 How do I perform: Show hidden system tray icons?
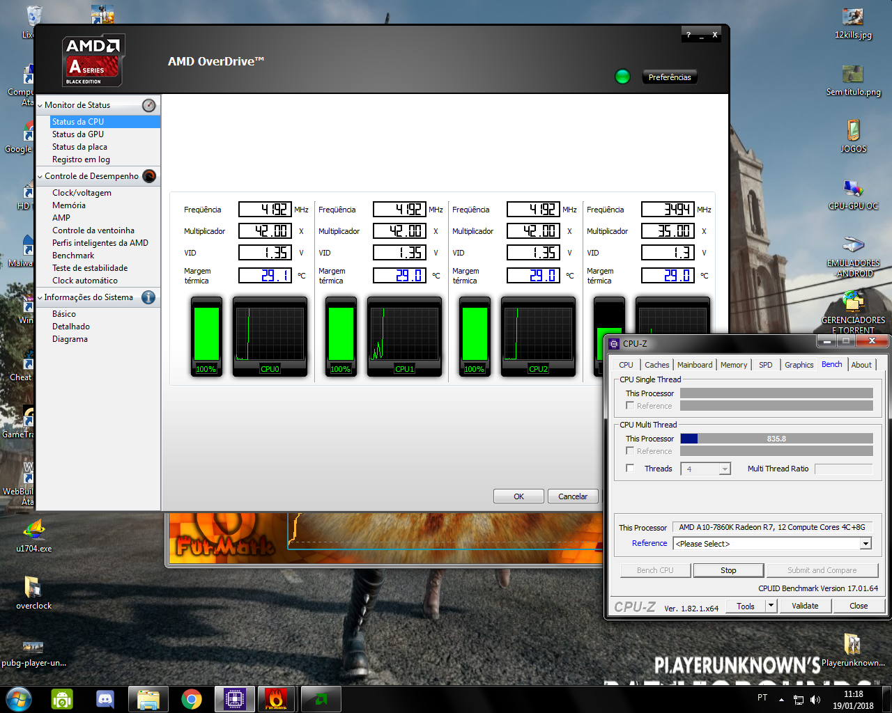click(x=782, y=699)
